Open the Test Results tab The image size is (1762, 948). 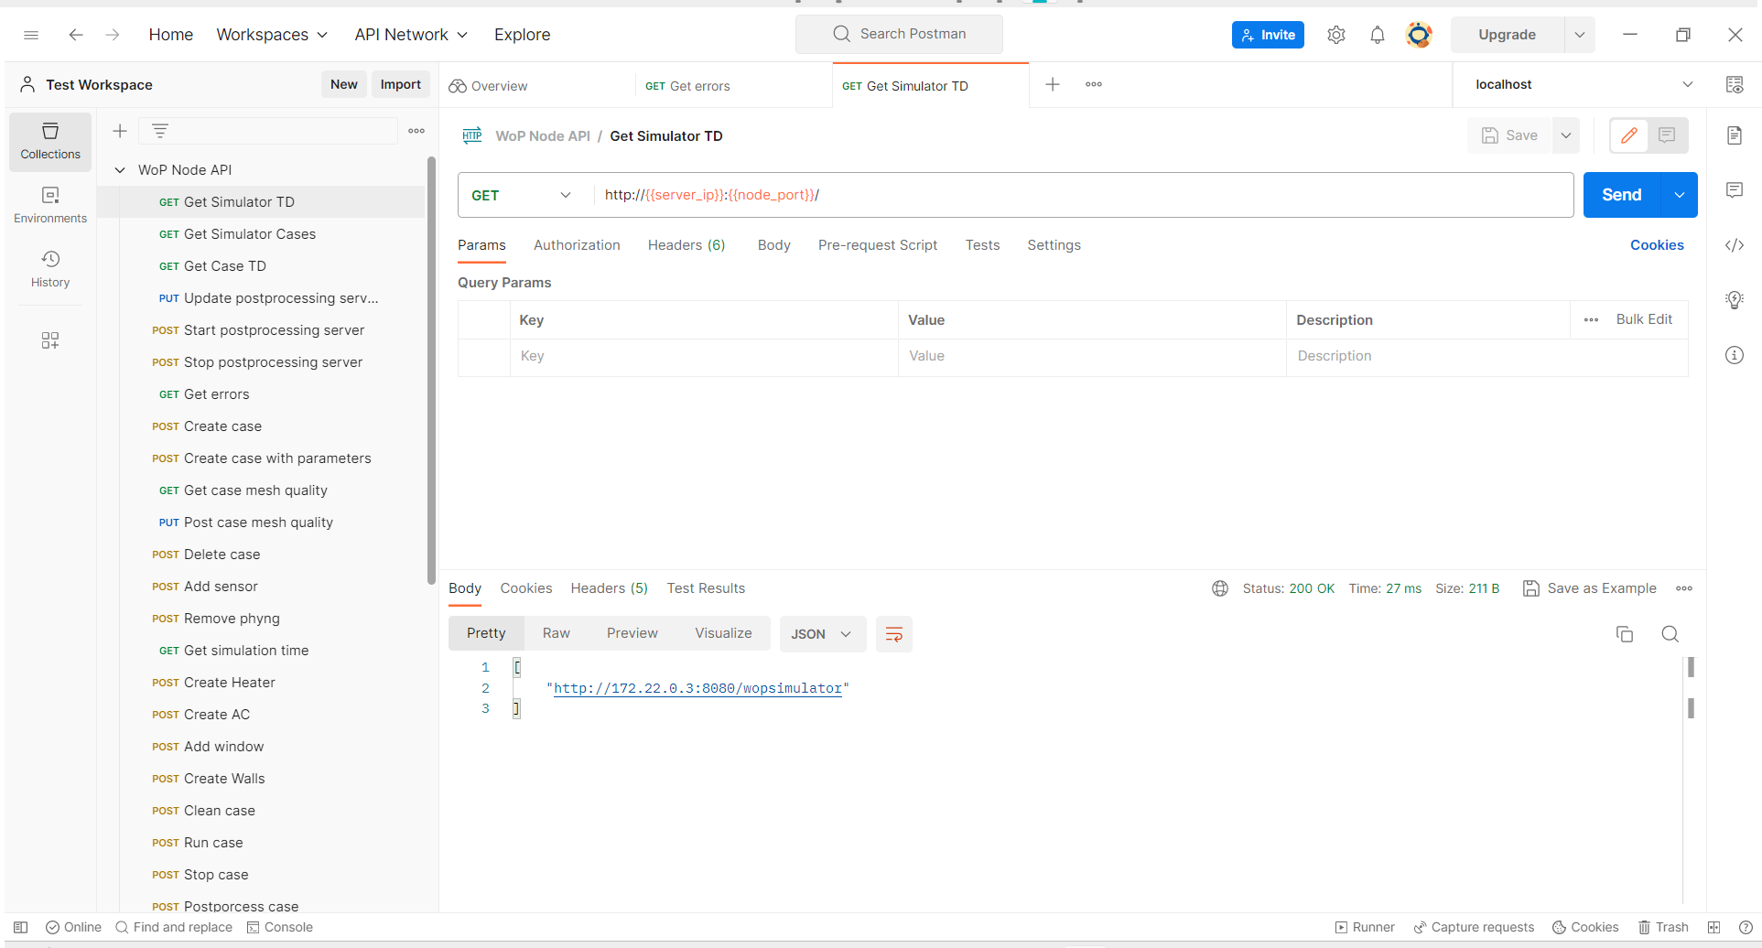706,588
